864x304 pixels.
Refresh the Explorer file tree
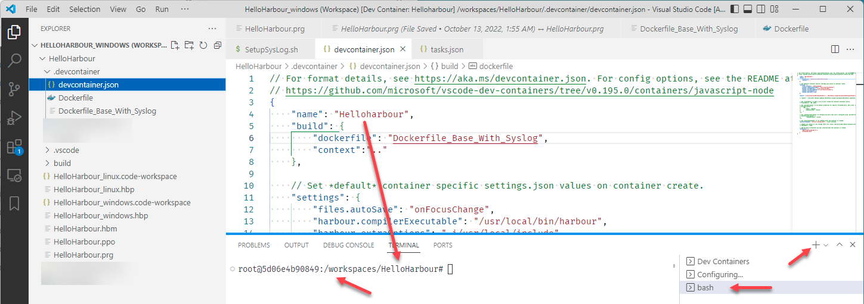203,45
